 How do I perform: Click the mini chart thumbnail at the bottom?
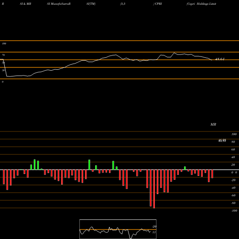tap(118, 229)
